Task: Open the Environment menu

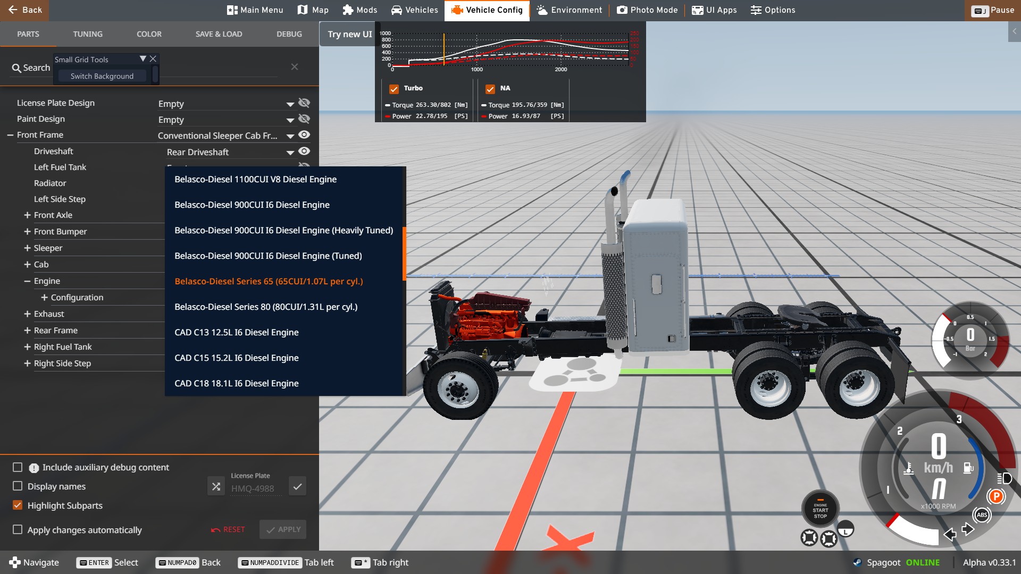Action: 569,10
